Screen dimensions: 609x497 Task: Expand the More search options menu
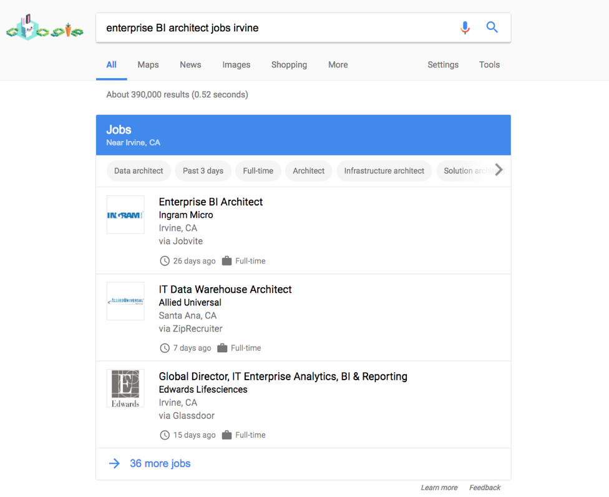[x=338, y=65]
